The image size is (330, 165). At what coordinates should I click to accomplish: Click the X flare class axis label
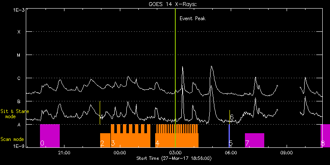19,32
